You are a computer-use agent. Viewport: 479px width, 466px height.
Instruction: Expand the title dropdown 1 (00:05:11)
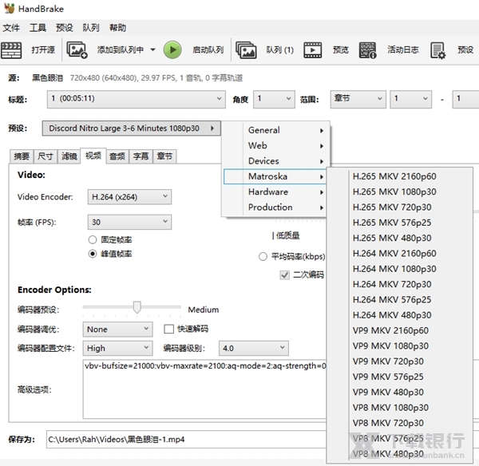[x=137, y=99]
